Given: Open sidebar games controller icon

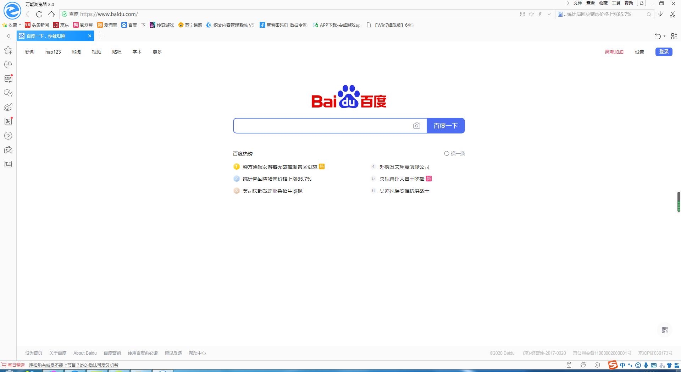Looking at the screenshot, I should [8, 150].
